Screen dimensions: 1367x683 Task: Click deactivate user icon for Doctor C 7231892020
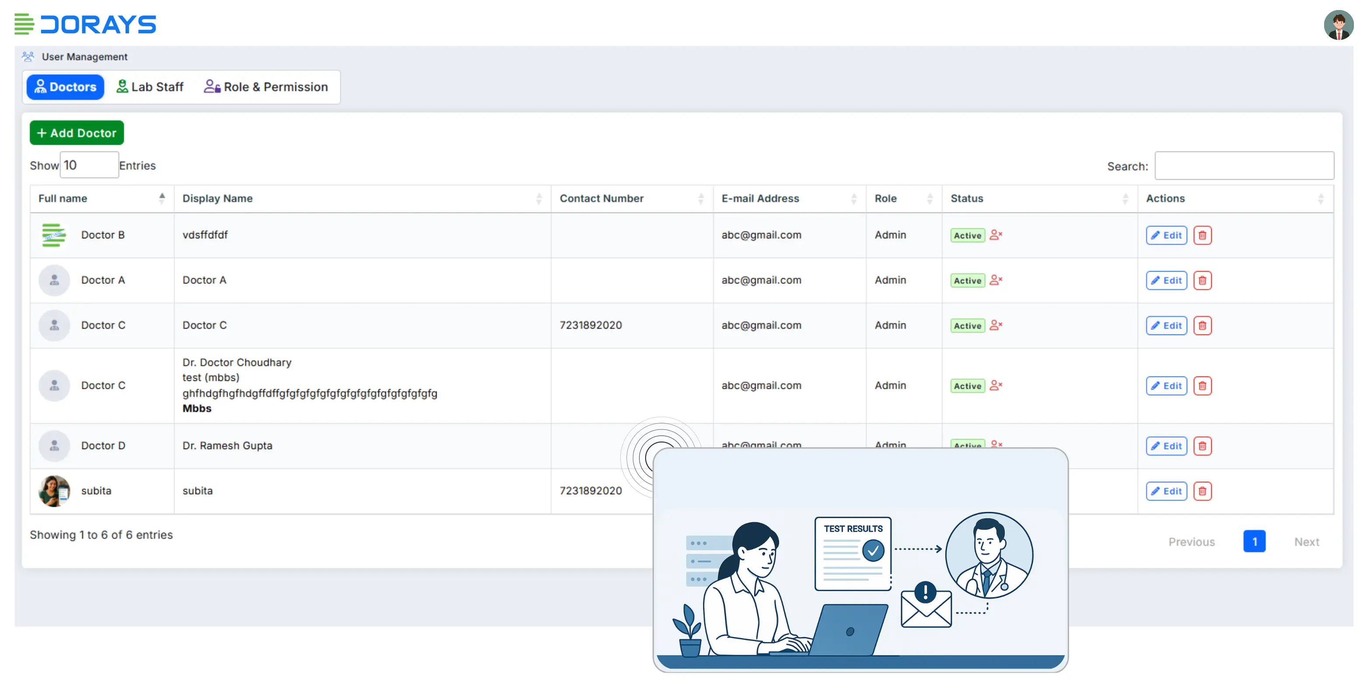(x=996, y=324)
